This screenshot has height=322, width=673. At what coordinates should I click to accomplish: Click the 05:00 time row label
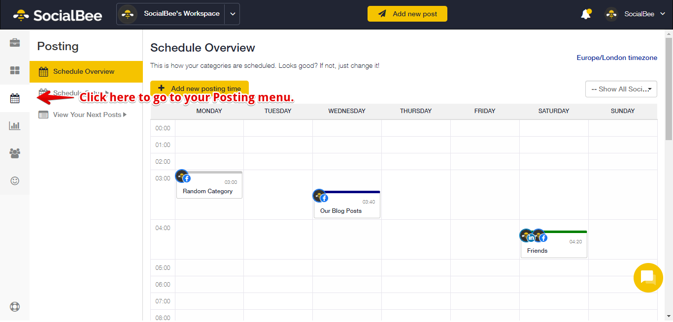(163, 268)
